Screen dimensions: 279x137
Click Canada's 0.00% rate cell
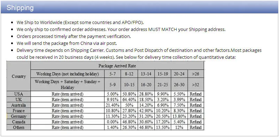[x=112, y=122]
